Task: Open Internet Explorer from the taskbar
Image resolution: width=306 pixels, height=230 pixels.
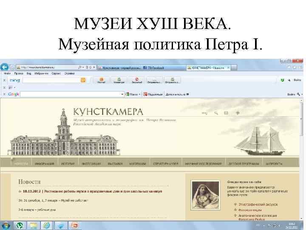Action: (46, 226)
